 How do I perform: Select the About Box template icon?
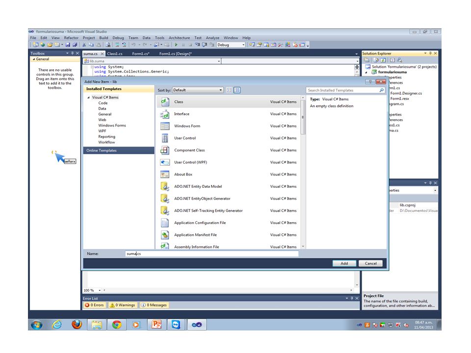click(165, 175)
